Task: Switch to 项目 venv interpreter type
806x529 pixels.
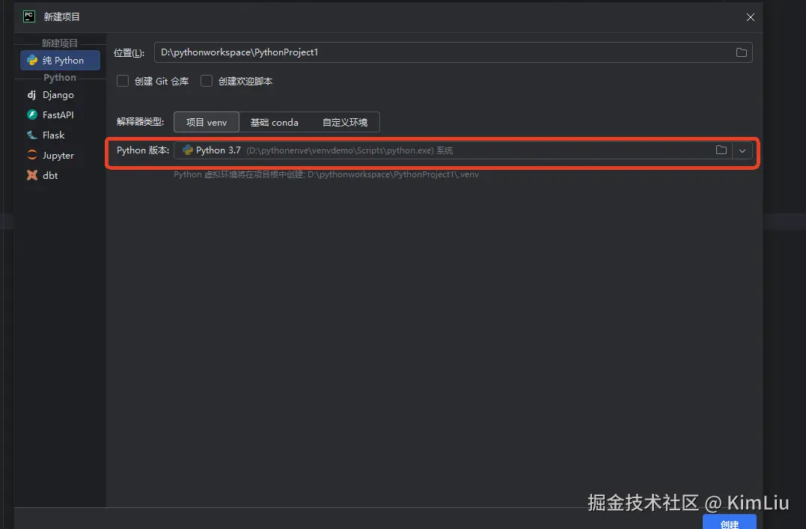Action: click(x=206, y=123)
